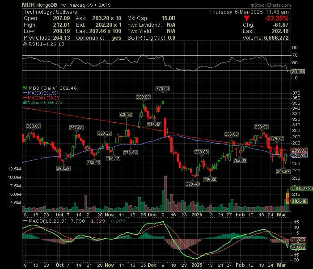
Task: Click the High price 212.01
Action: (62, 25)
